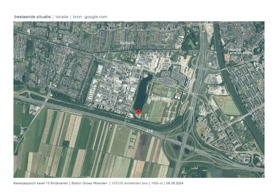This screenshot has height=196, width=278.
Task: Click 'Bolton Groep Woerden' in footer
Action: point(89,183)
